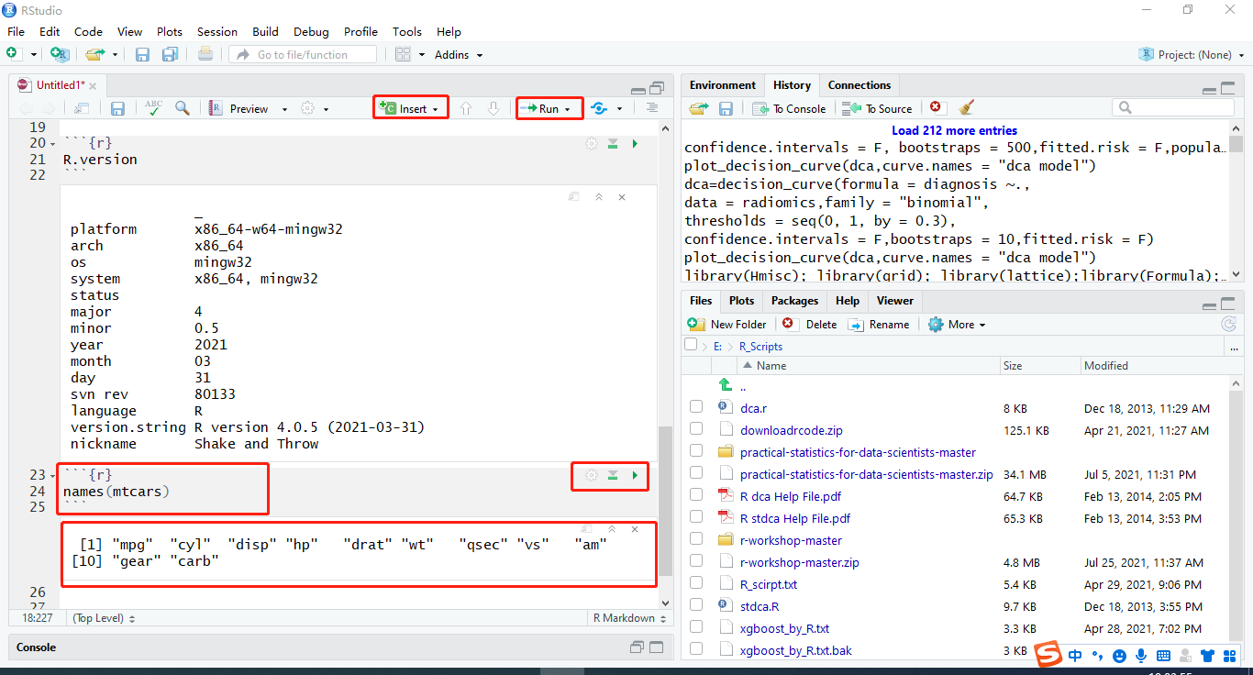1253x675 pixels.
Task: Select checkbox beside xgboost_by_R.txt
Action: point(695,628)
